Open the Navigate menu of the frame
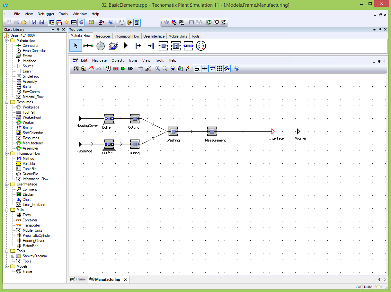Screen dimensions: 391x292 point(99,60)
